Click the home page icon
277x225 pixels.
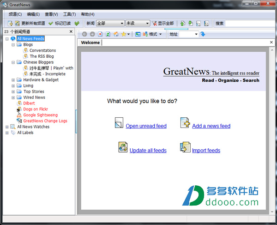pos(116,34)
